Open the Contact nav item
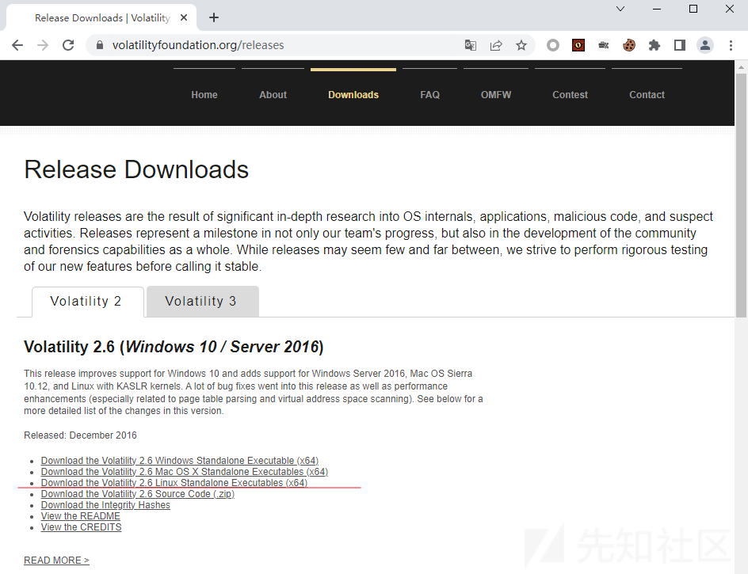Image resolution: width=748 pixels, height=574 pixels. pos(647,95)
